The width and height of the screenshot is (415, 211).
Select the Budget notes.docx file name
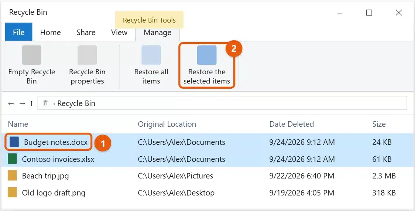56,142
